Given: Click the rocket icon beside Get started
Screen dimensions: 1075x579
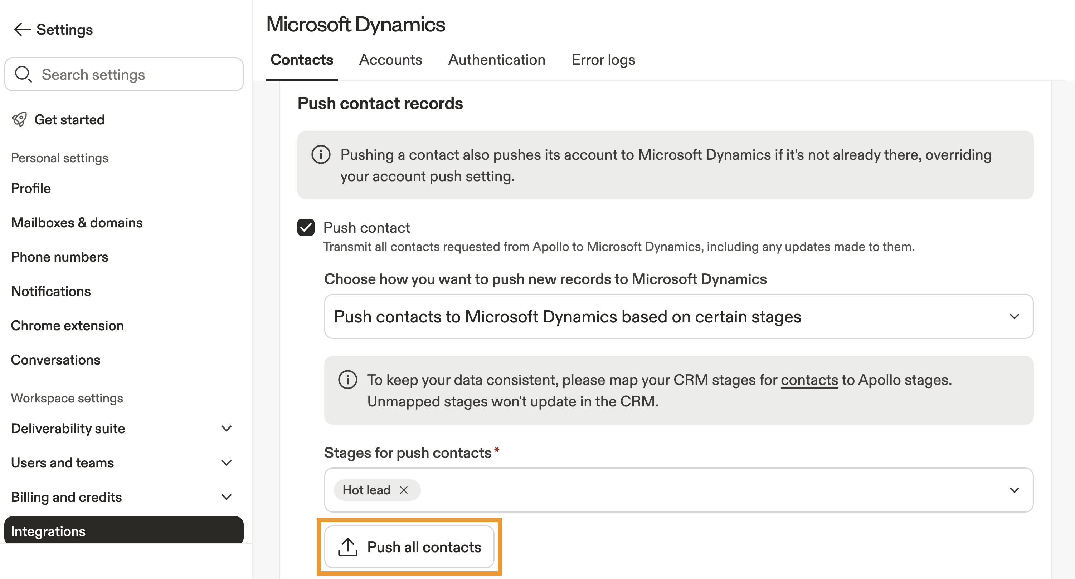Looking at the screenshot, I should [19, 120].
